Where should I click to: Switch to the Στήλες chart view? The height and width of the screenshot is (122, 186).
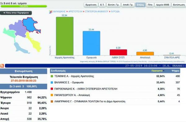pyautogui.click(x=140, y=5)
